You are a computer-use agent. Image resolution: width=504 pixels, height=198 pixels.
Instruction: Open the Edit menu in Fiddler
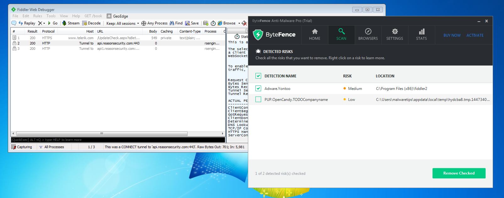(x=26, y=16)
